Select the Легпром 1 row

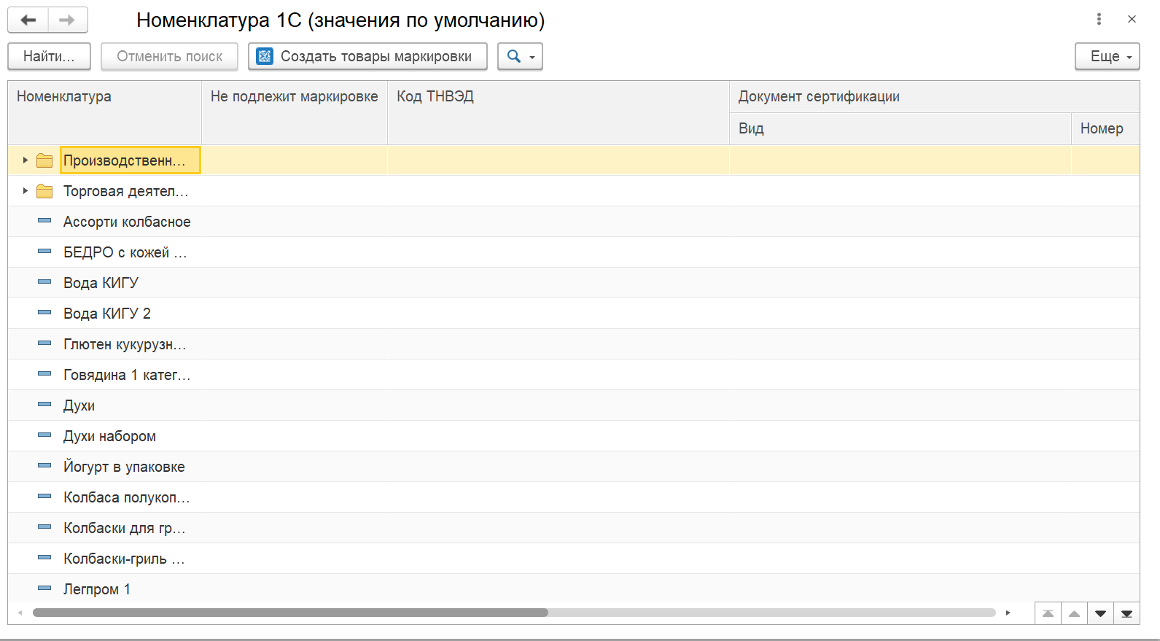[574, 588]
